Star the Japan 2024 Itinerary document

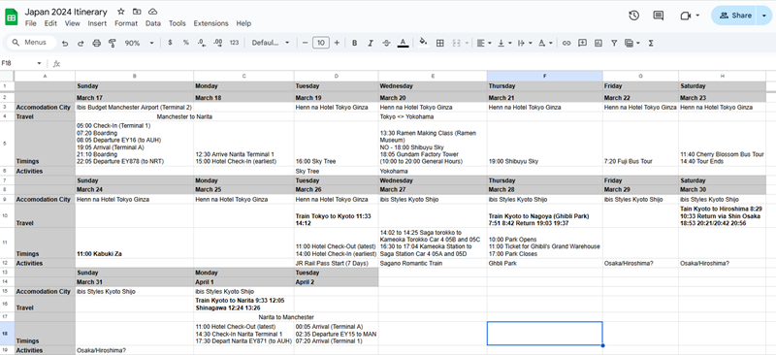(120, 12)
